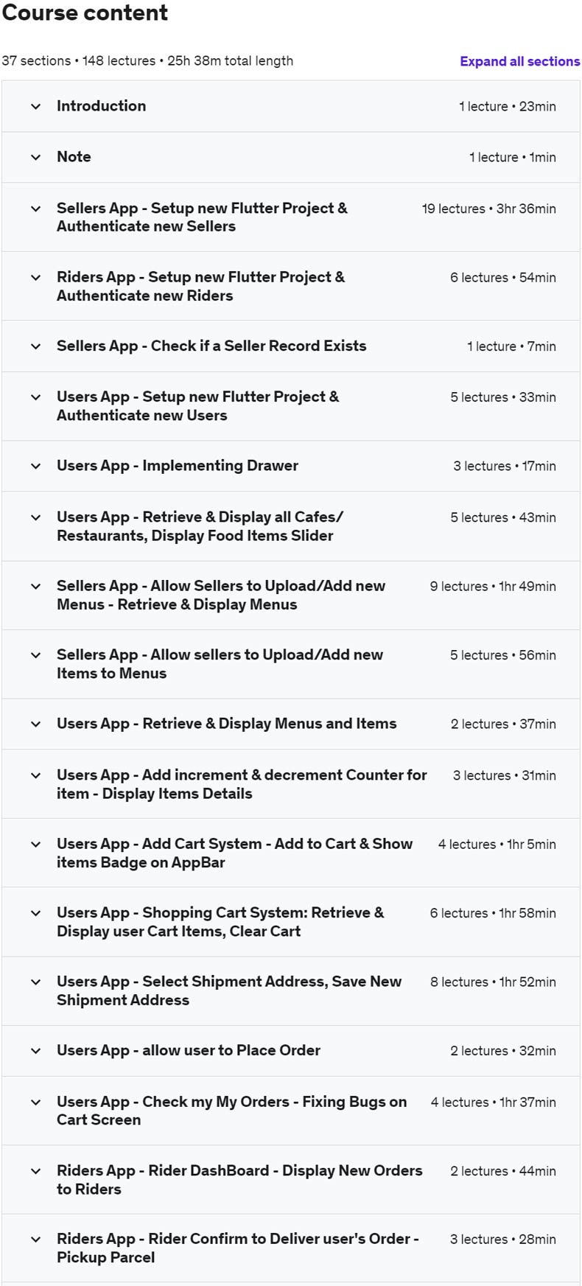582x1286 pixels.
Task: Expand Add Cart System - Add to Cart section
Action: coord(234,853)
